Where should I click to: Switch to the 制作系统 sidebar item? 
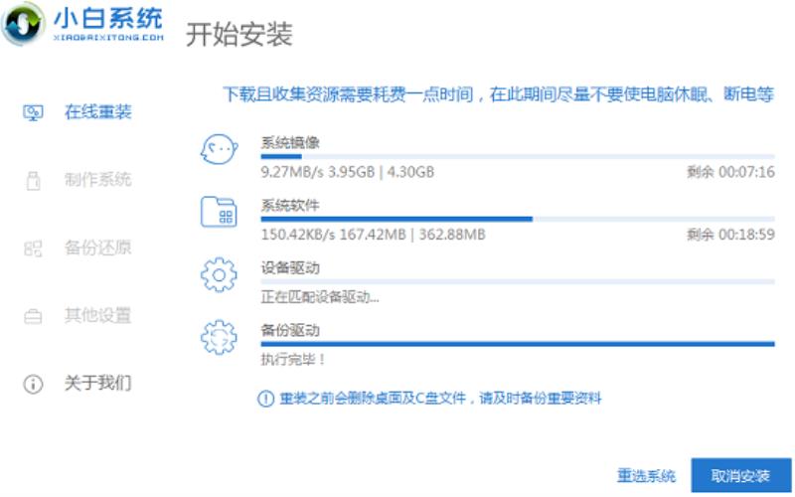click(97, 180)
